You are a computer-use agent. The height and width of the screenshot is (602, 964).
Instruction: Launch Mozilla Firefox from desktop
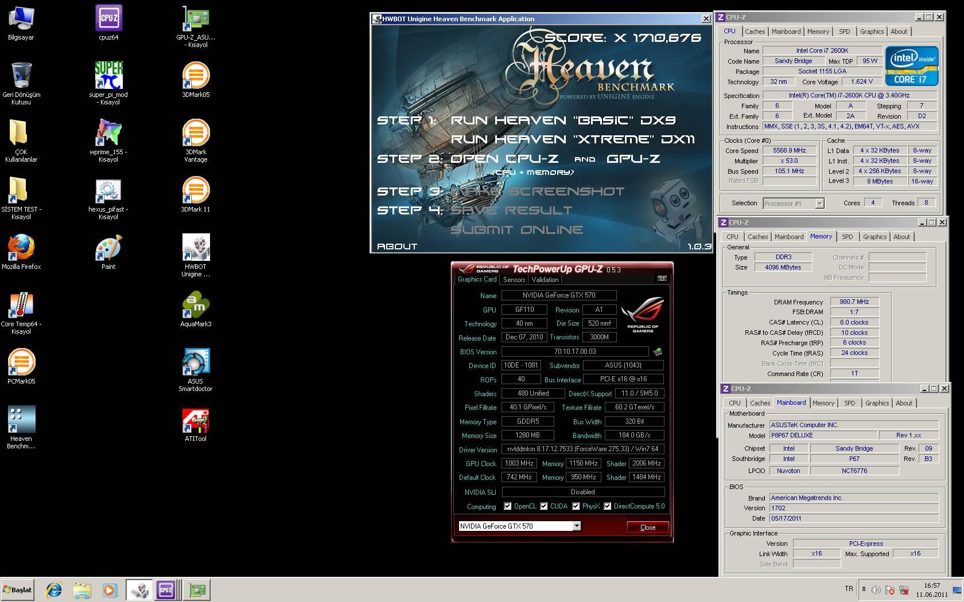(21, 252)
